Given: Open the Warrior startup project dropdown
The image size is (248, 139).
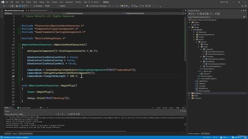Looking at the screenshot, I should 72,6.
